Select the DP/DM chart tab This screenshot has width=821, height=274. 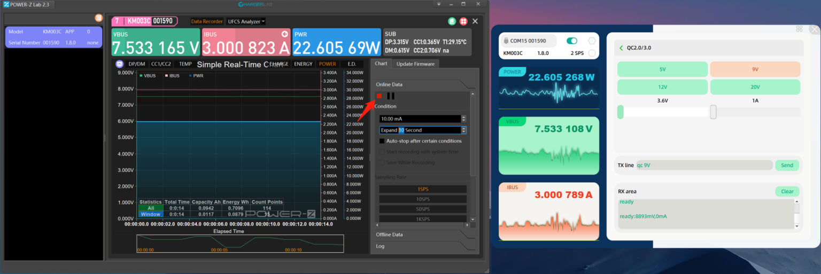[x=137, y=64]
